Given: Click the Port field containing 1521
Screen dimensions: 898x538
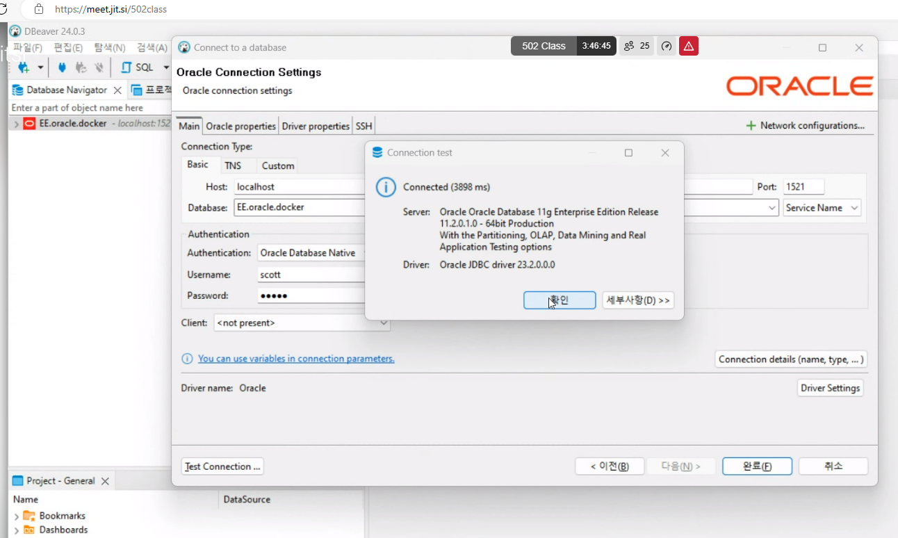Looking at the screenshot, I should tap(803, 186).
